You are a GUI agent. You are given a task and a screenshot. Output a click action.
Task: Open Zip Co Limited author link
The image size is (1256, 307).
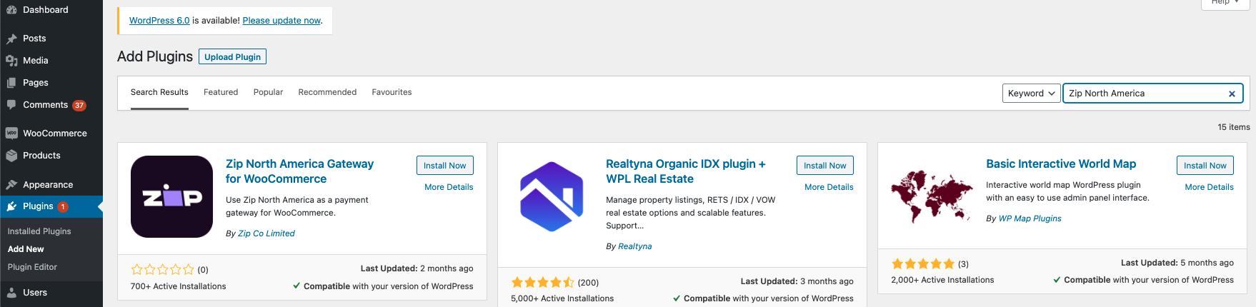click(266, 233)
